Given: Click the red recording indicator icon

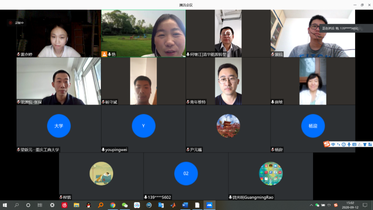Looking at the screenshot, I should 10,22.
